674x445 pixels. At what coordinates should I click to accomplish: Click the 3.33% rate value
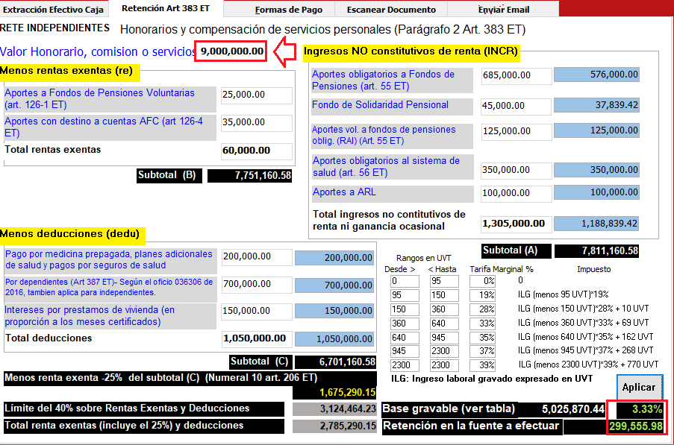640,409
